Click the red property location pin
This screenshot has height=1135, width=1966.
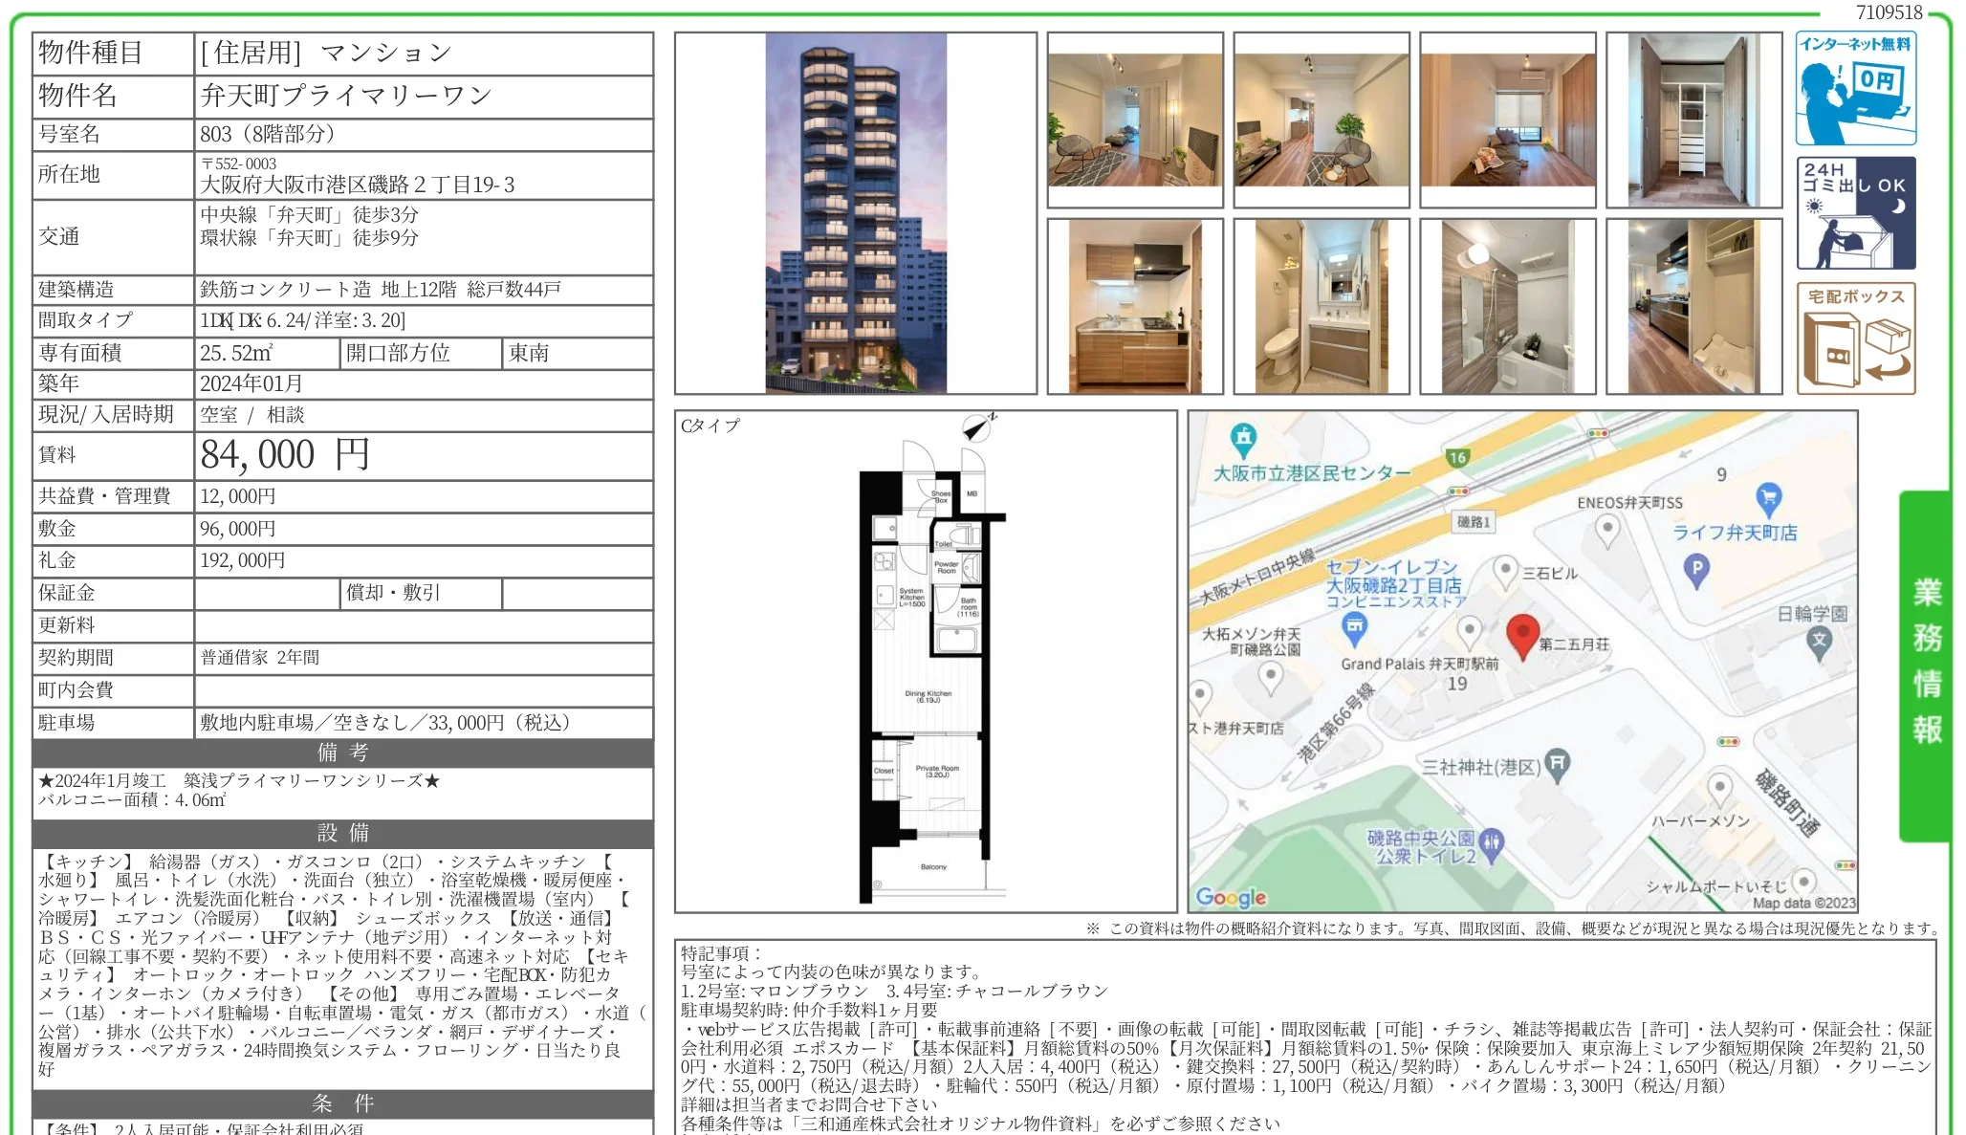(1521, 634)
